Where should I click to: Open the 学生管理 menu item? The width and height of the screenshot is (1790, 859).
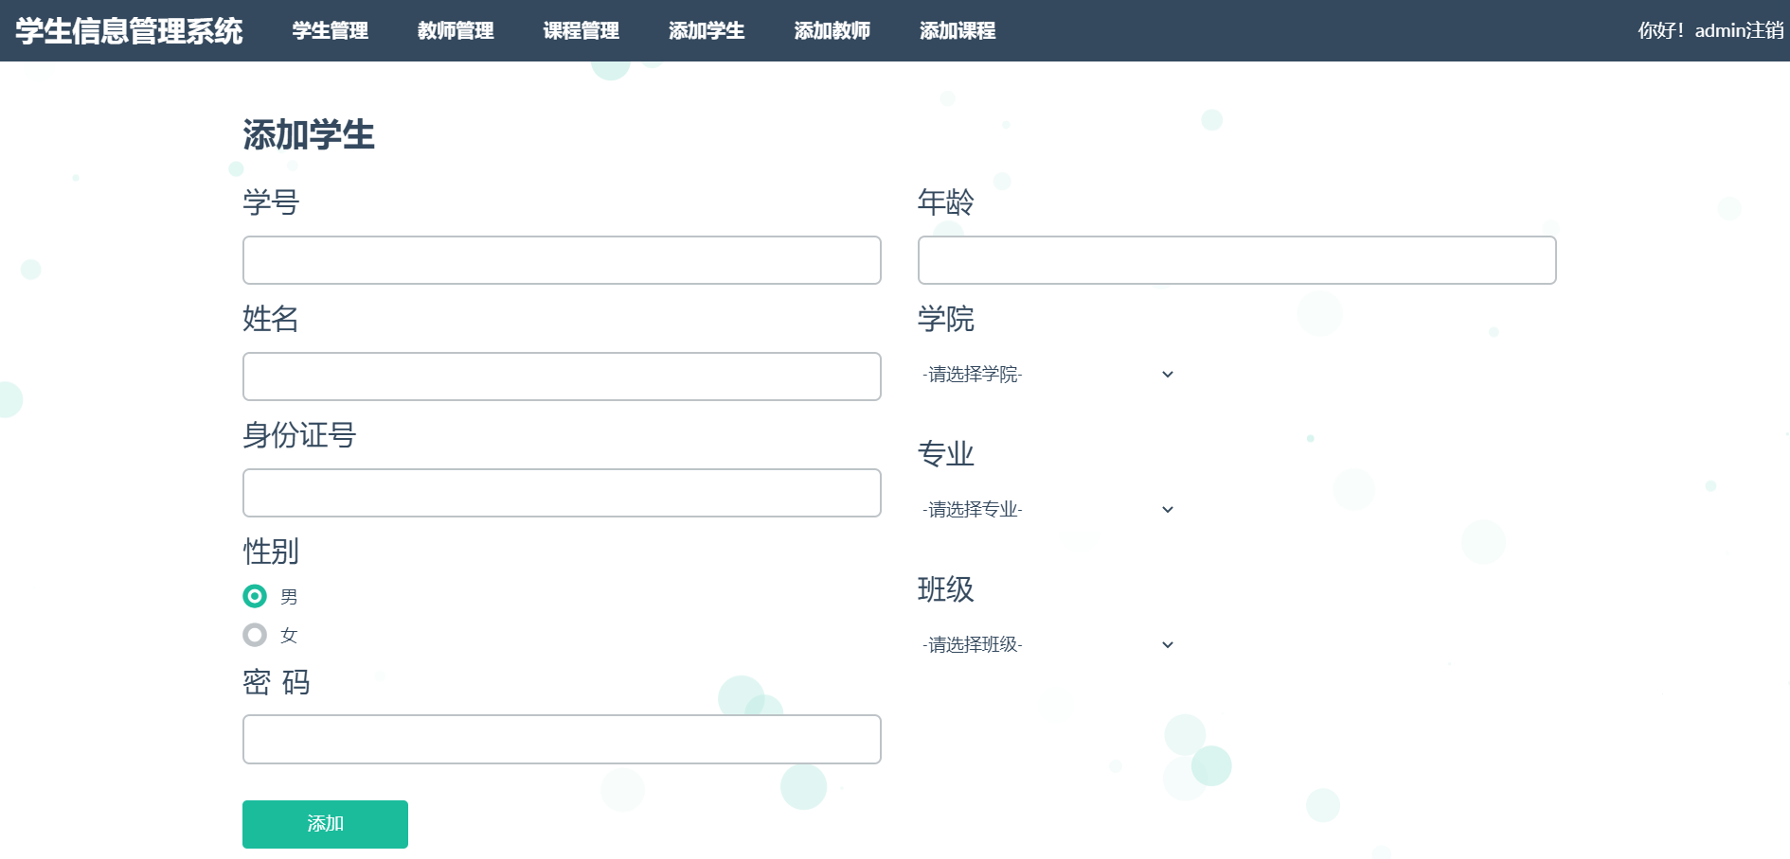(x=330, y=31)
